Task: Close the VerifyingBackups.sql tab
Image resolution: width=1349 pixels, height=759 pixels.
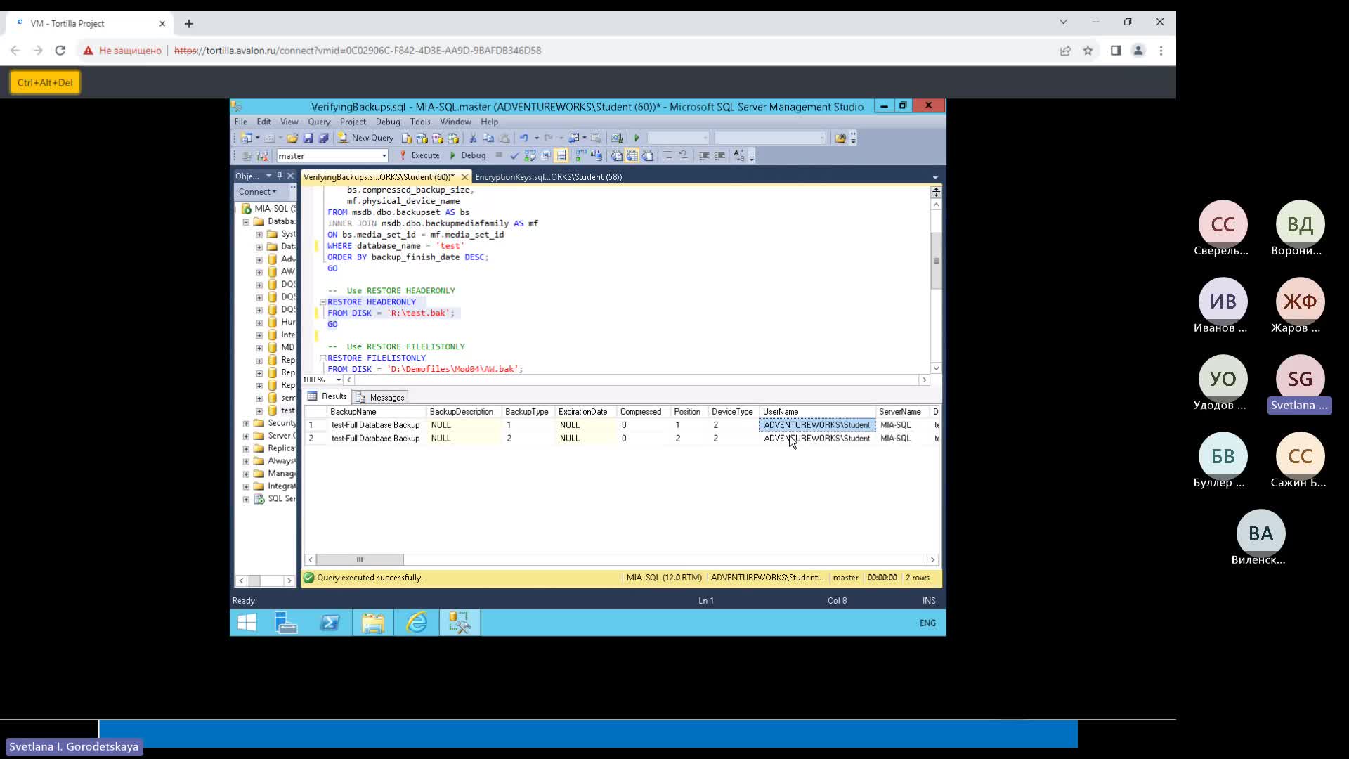Action: tap(464, 177)
